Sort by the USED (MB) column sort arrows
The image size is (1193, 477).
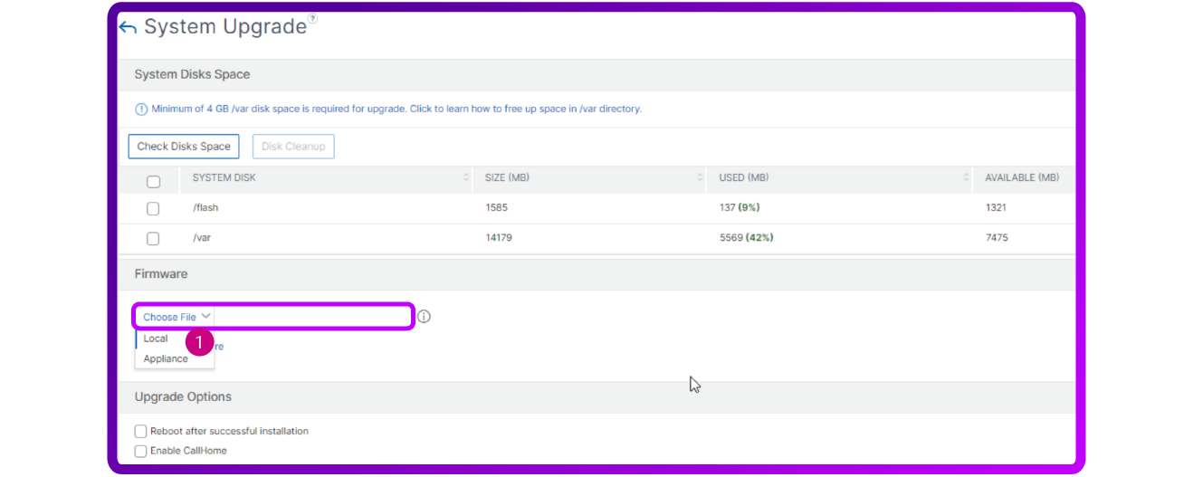[966, 178]
